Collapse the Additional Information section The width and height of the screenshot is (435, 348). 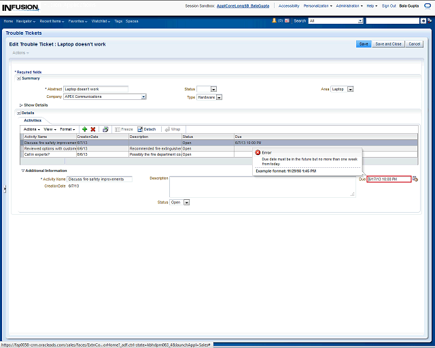click(22, 171)
